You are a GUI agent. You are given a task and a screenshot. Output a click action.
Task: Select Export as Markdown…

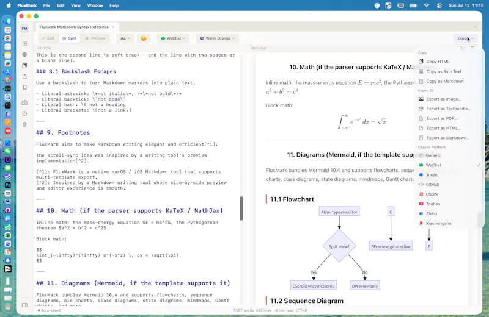point(447,138)
